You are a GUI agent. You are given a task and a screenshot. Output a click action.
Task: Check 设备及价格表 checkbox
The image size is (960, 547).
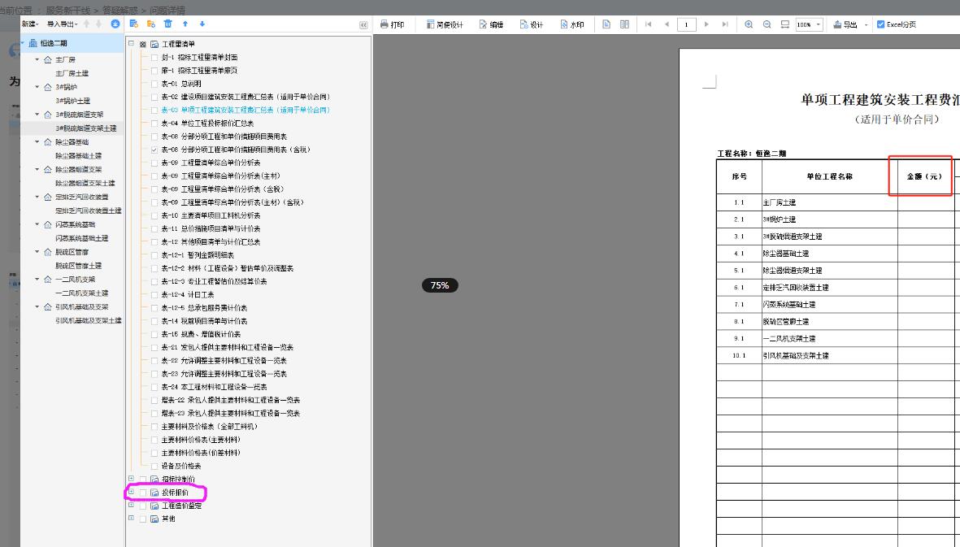(x=154, y=466)
